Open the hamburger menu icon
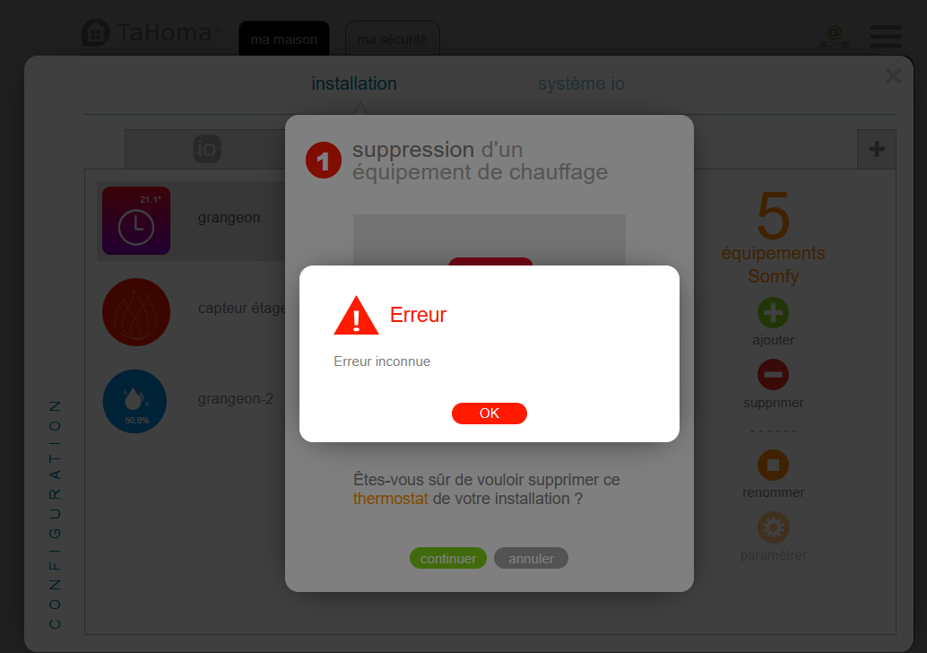The image size is (927, 653). click(x=886, y=36)
